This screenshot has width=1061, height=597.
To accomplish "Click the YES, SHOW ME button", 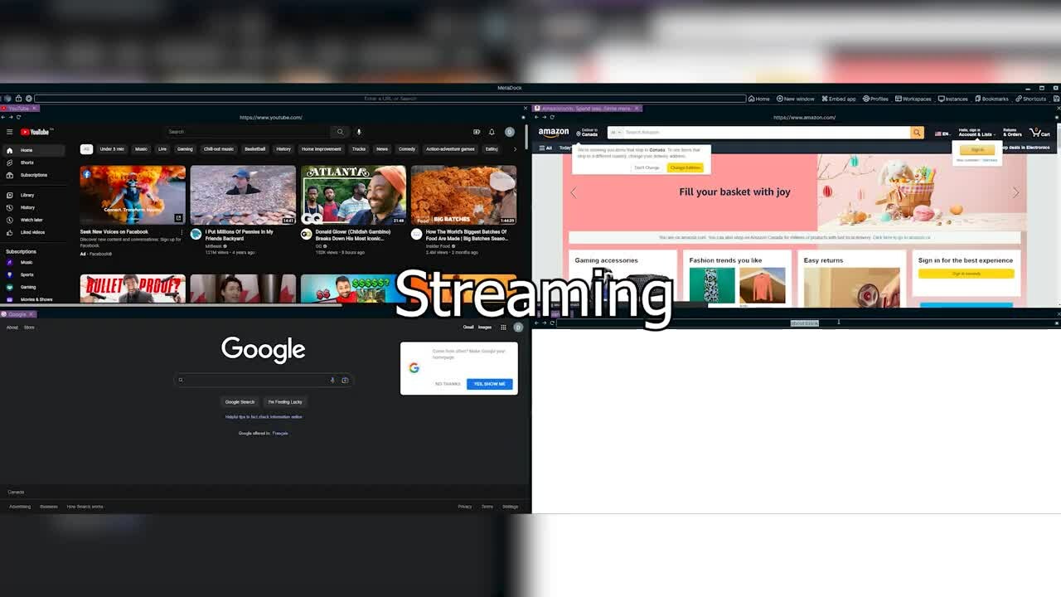I will [x=489, y=384].
